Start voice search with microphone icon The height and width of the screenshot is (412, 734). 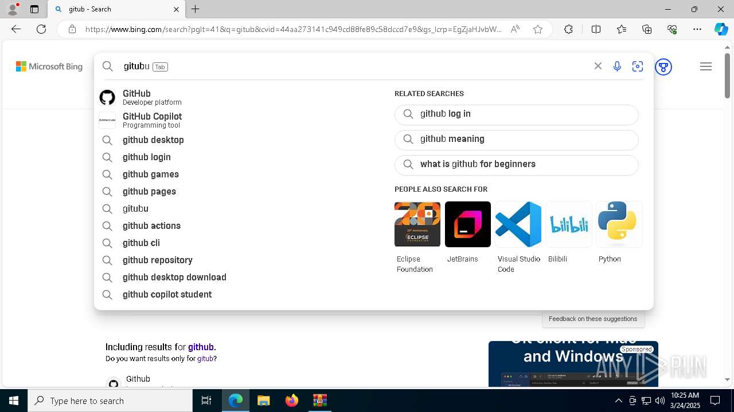tap(617, 66)
